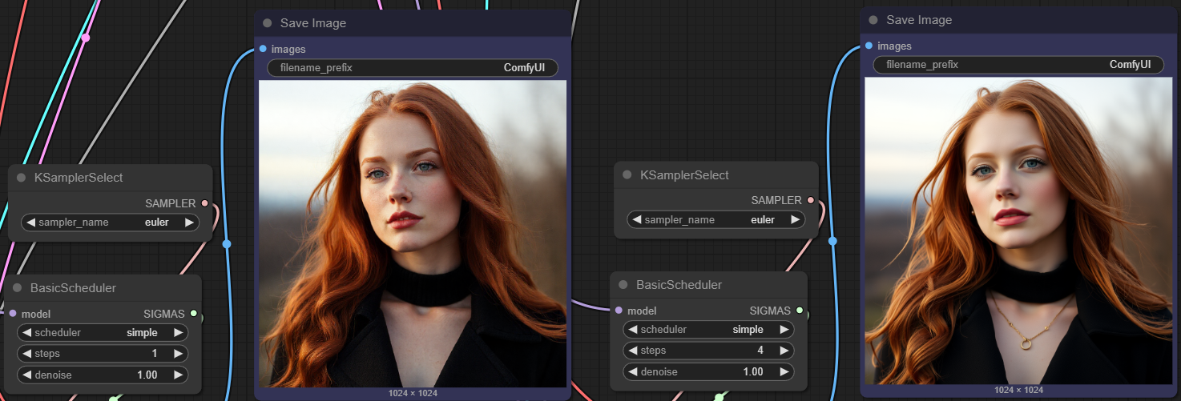Collapse the left Save Image node via its title dot
This screenshot has width=1181, height=401.
pyautogui.click(x=268, y=23)
